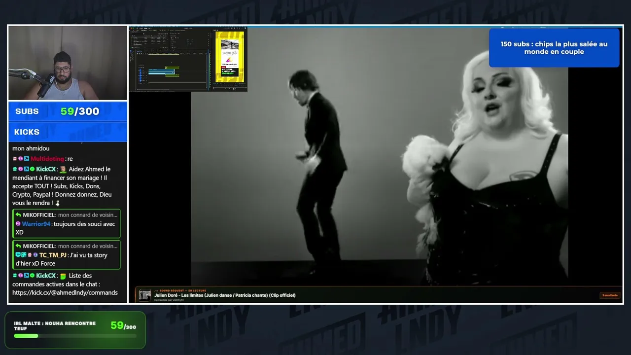This screenshot has width=631, height=355.
Task: Click the 'Demandé par' requester line
Action: coord(169,300)
